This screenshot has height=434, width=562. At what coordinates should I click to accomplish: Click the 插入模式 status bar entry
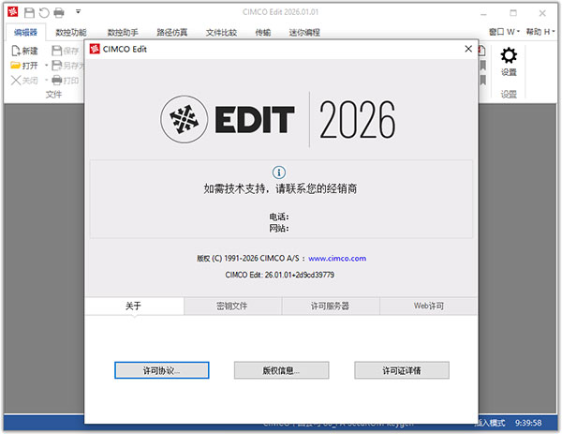490,423
